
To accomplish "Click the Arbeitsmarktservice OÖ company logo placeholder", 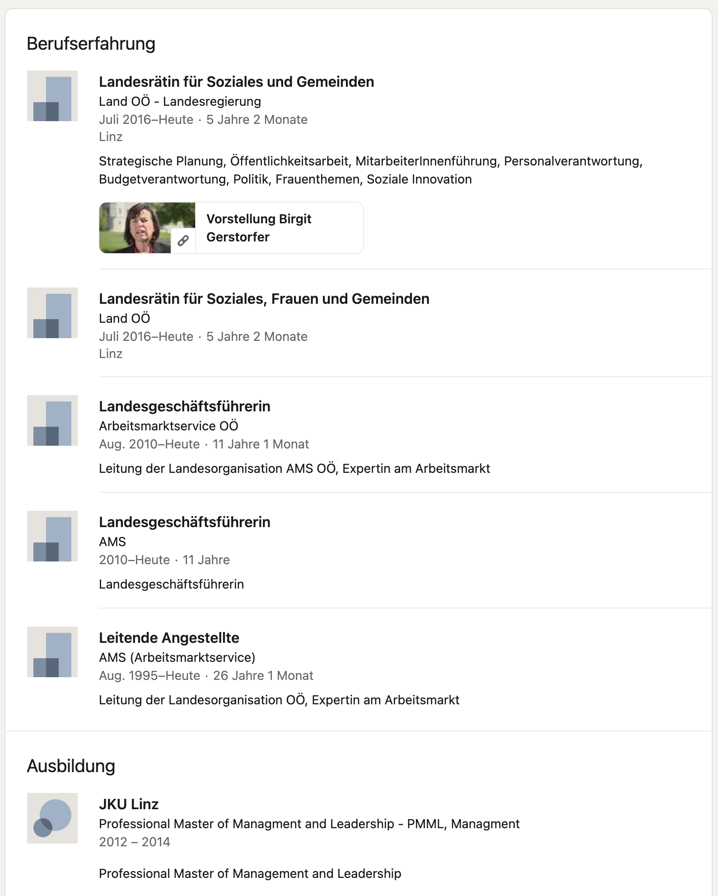I will point(52,420).
